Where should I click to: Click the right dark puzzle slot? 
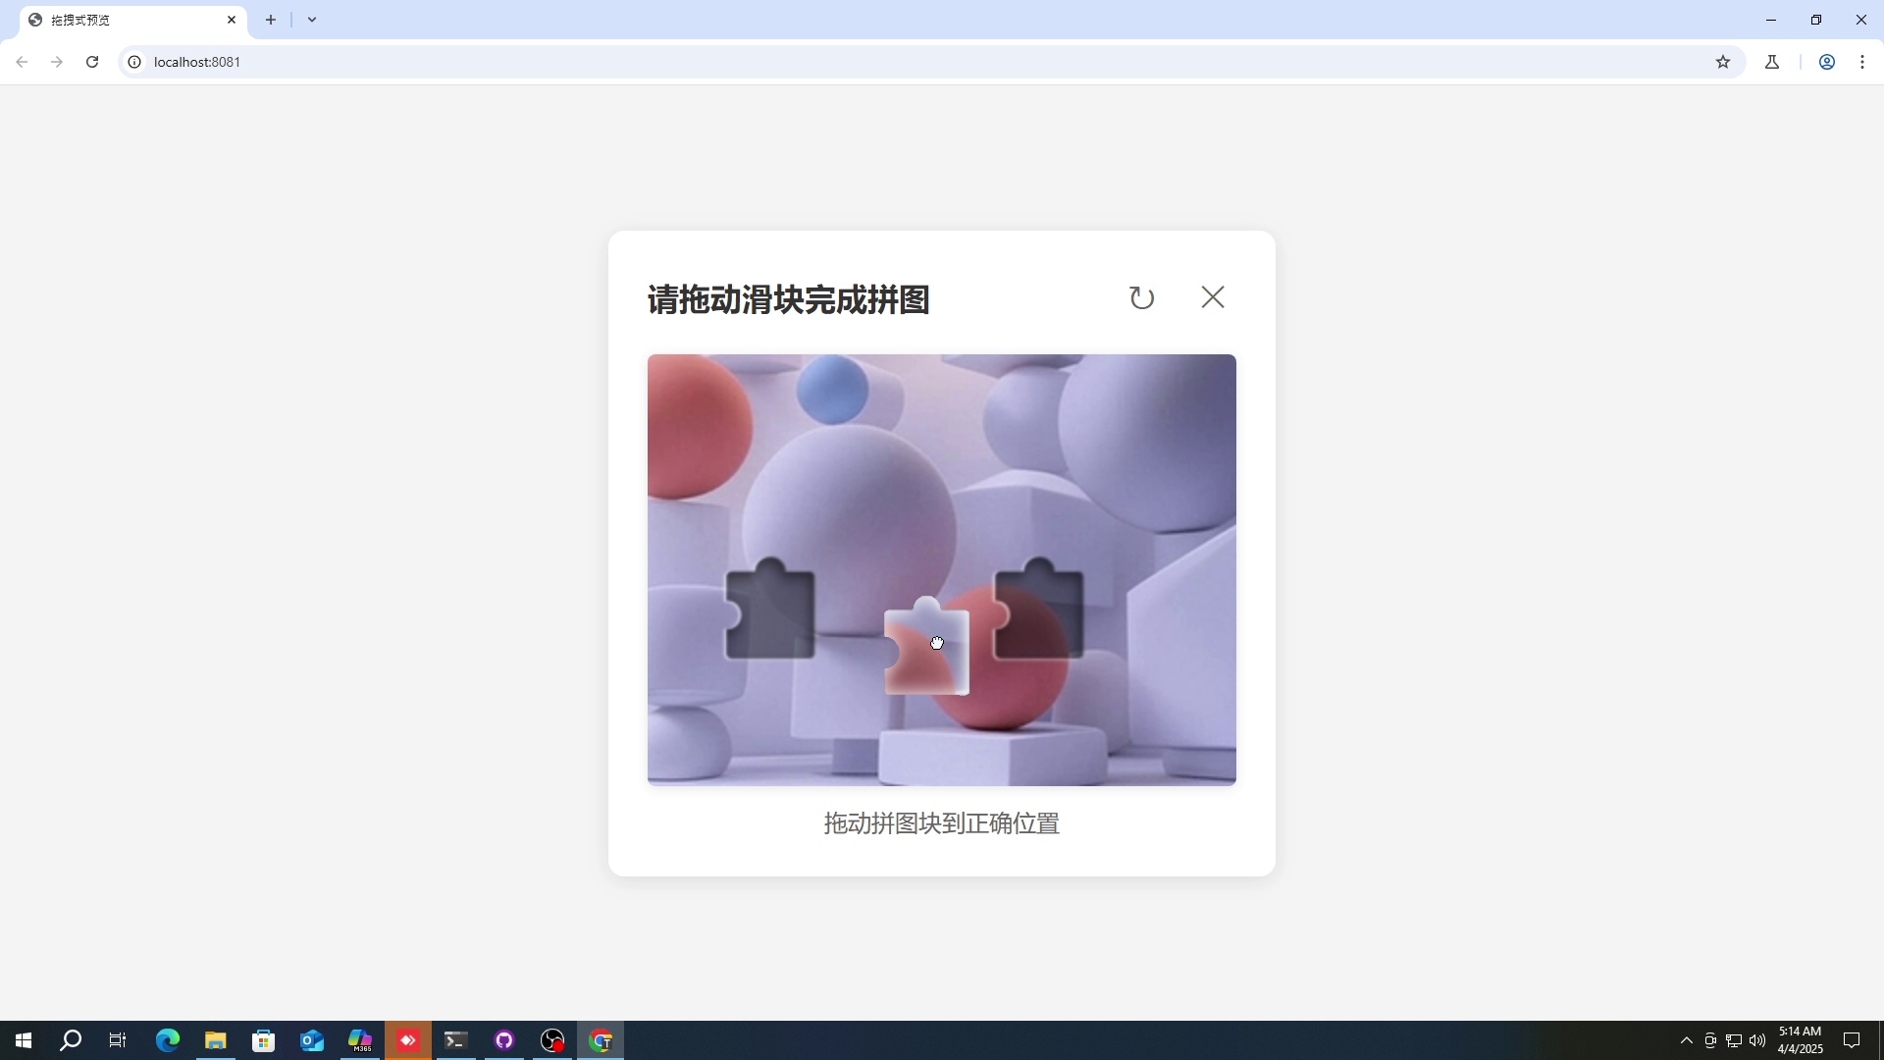point(1042,611)
